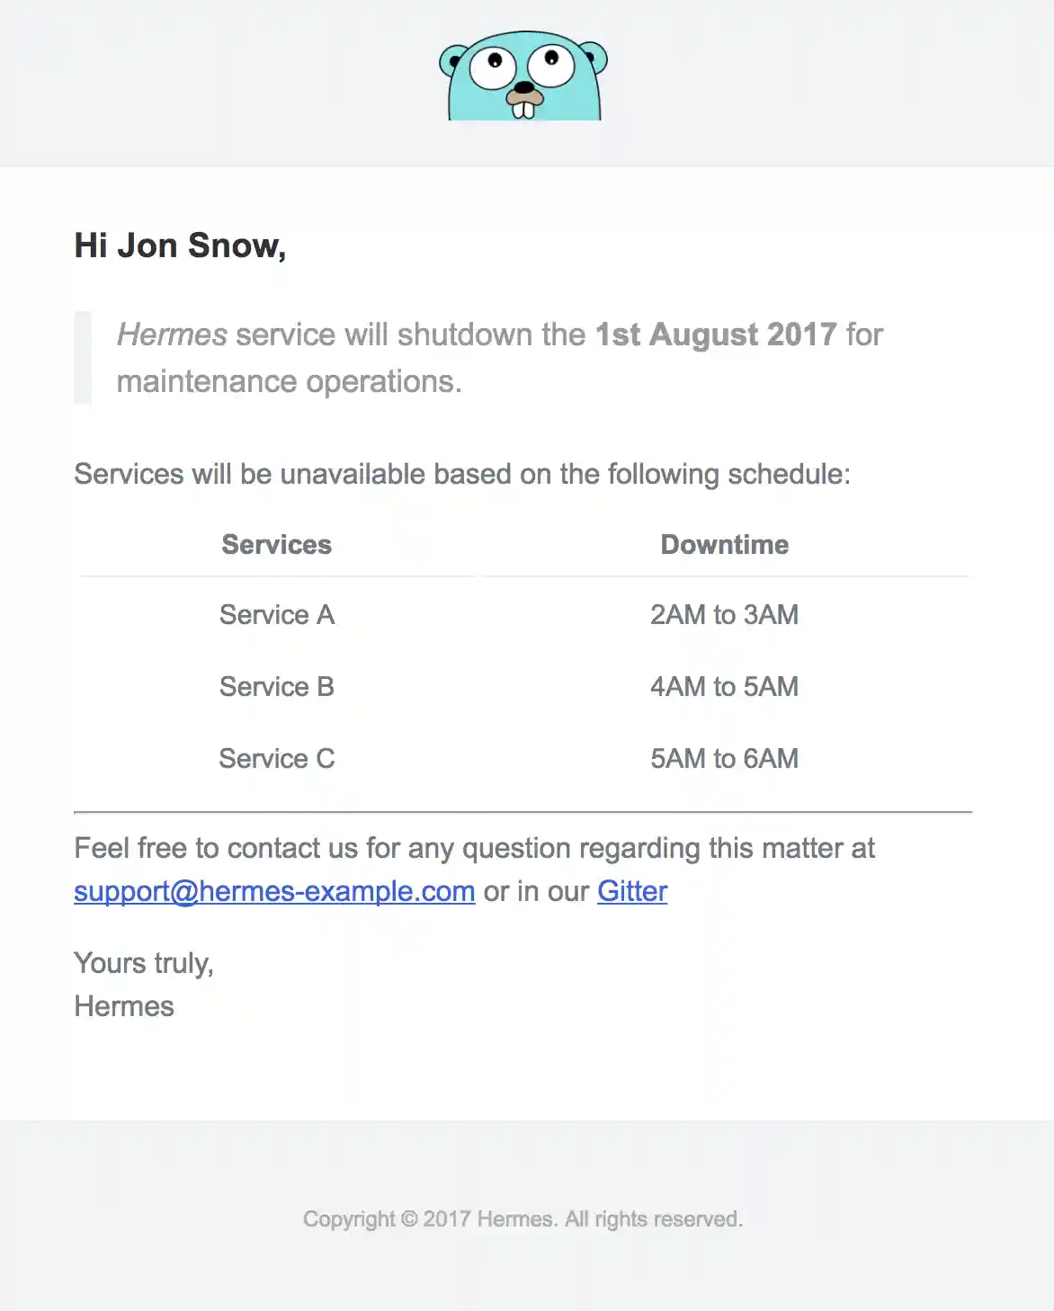Follow the Gitter link

tap(632, 891)
